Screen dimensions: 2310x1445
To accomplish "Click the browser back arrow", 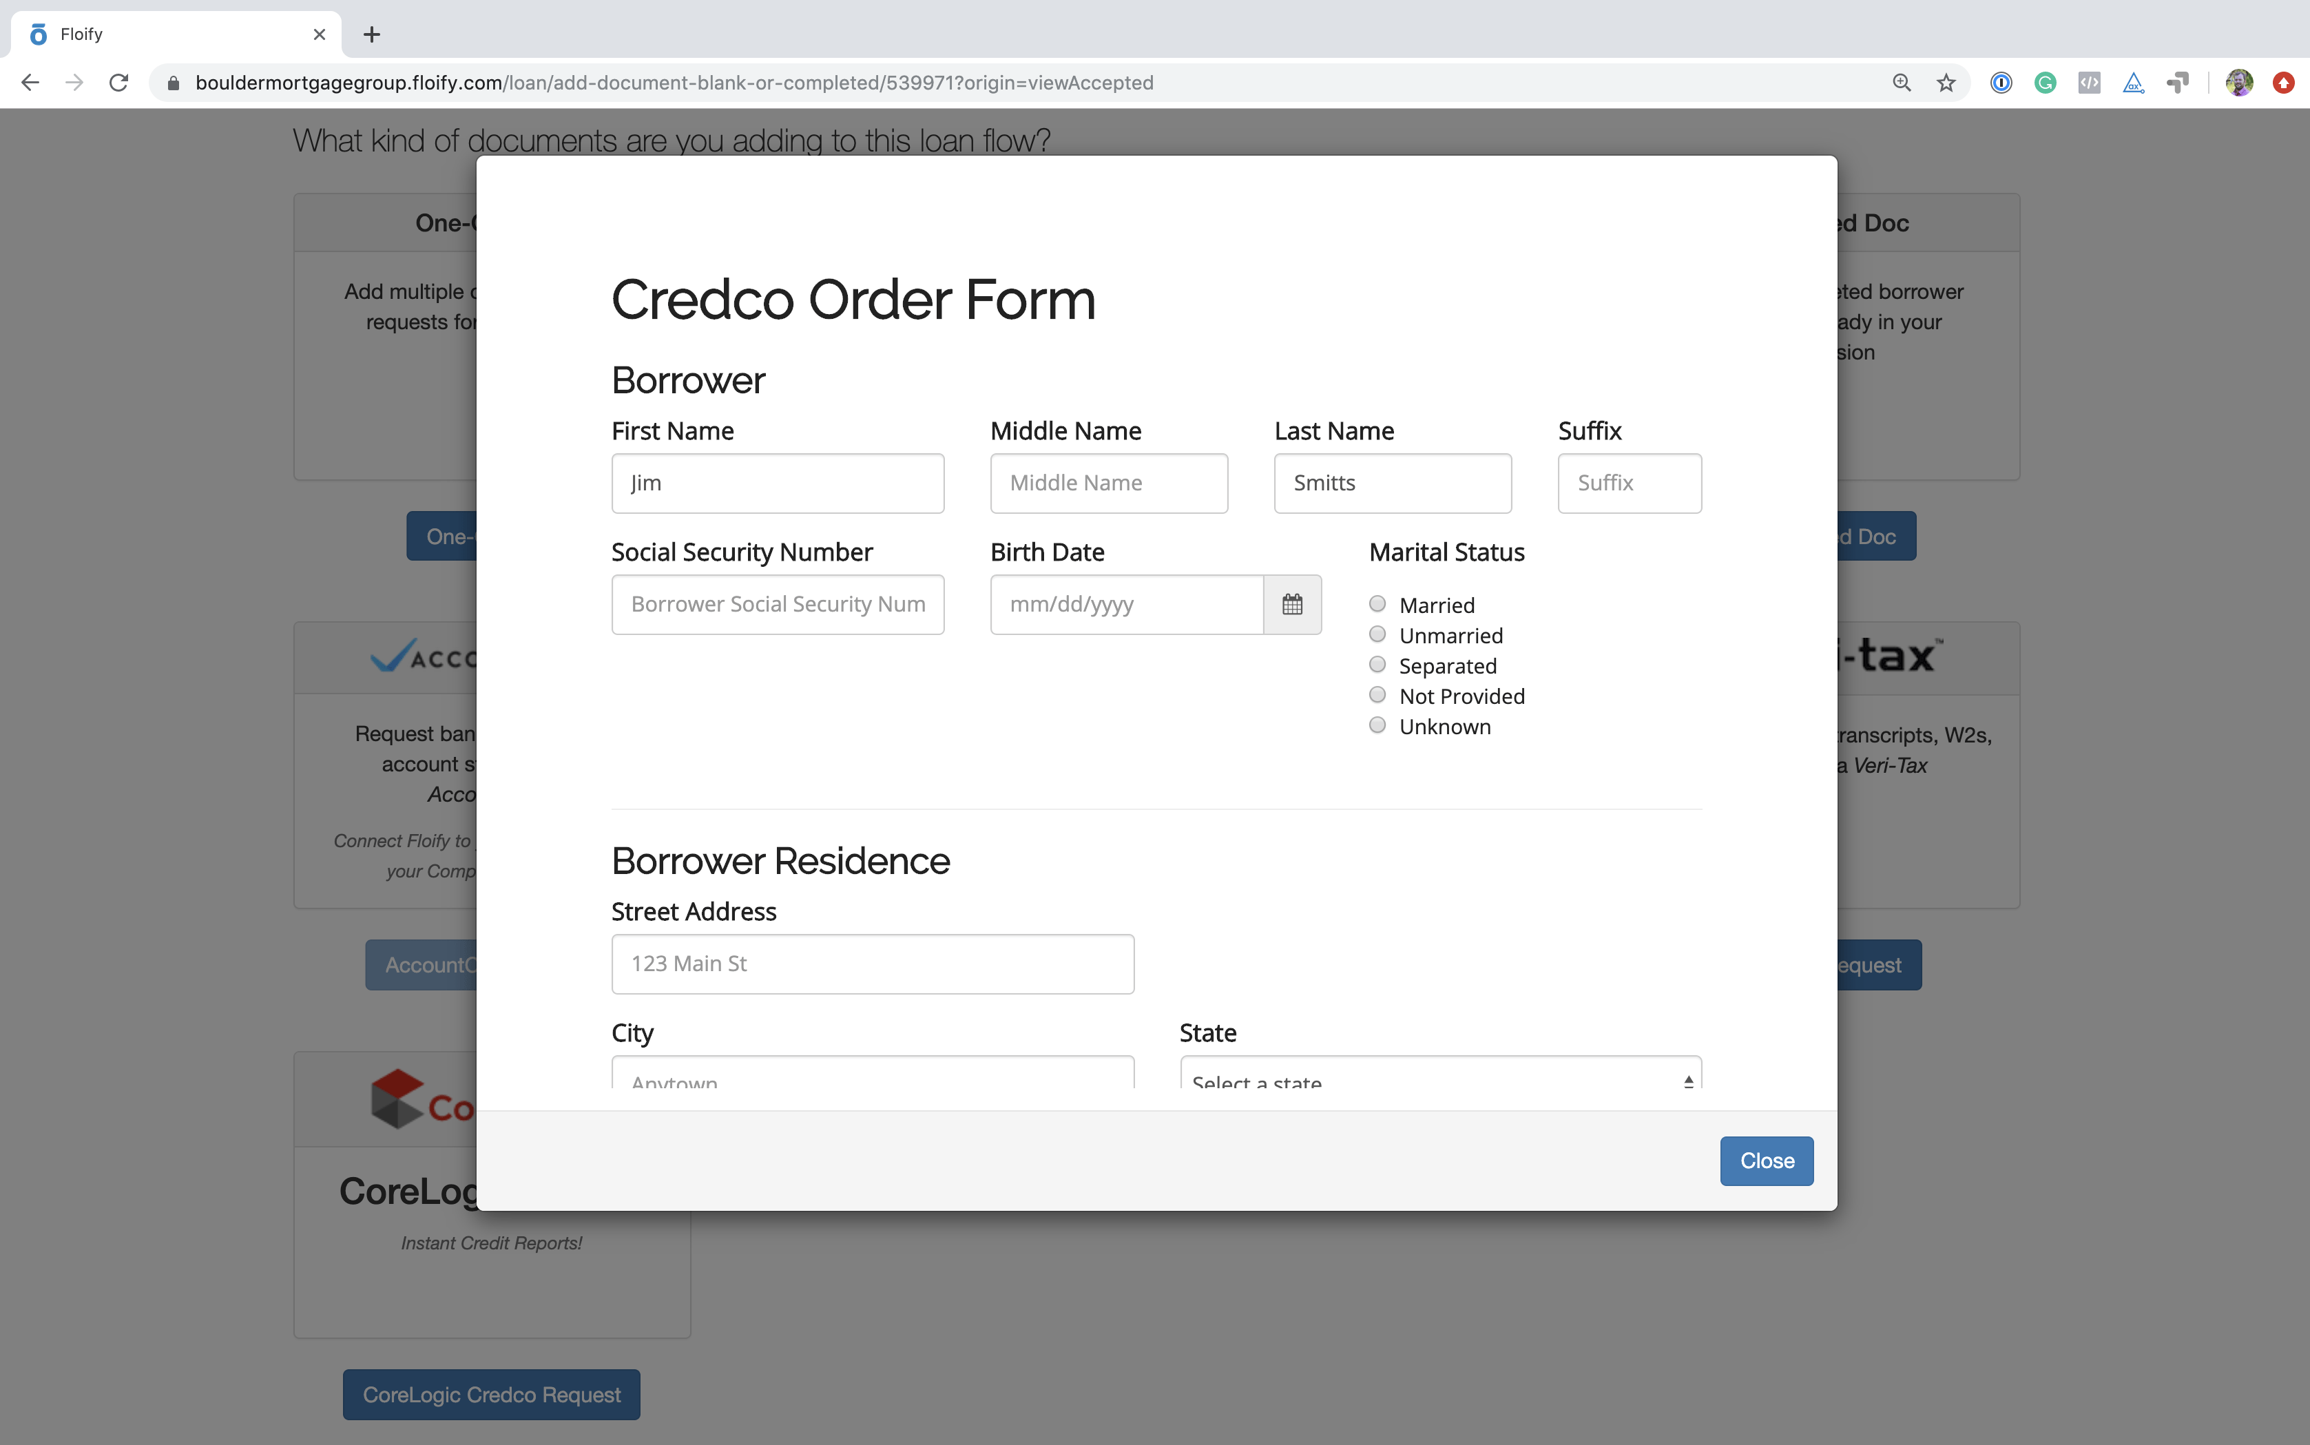I will click(30, 83).
